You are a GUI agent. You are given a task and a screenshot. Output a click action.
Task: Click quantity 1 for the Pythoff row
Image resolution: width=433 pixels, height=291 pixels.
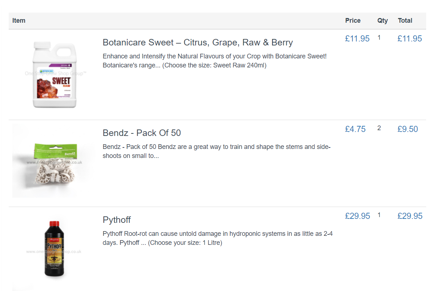point(379,215)
